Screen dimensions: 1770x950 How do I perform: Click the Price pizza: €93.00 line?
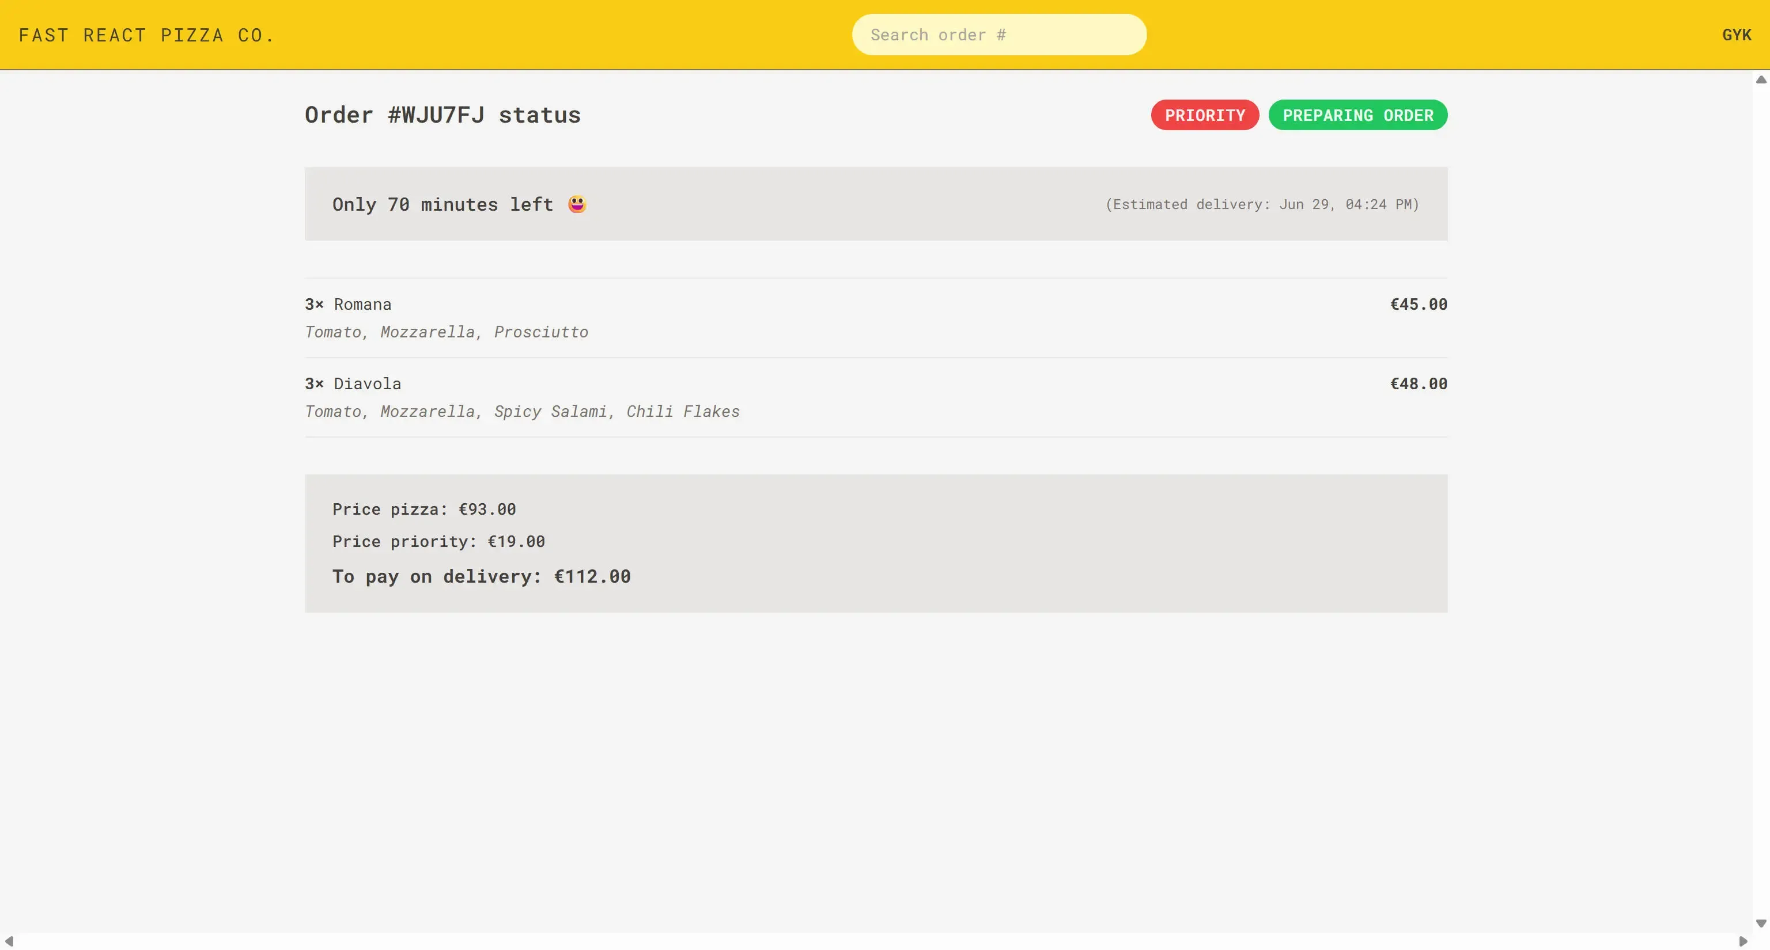424,510
